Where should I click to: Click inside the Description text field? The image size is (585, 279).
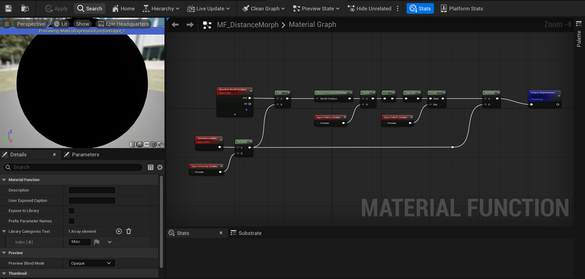[x=92, y=190]
